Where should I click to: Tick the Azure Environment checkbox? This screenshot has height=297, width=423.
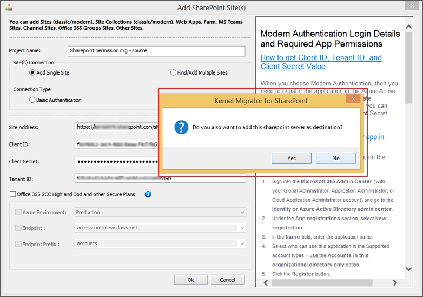(18, 212)
